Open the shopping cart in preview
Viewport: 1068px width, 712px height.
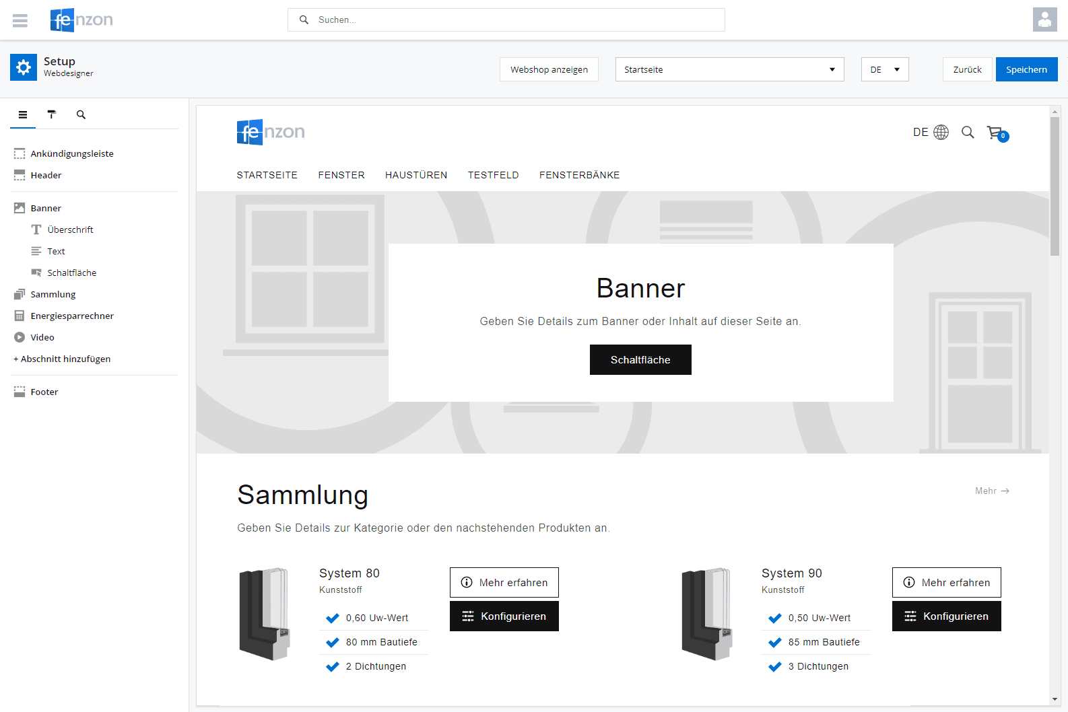pos(996,133)
